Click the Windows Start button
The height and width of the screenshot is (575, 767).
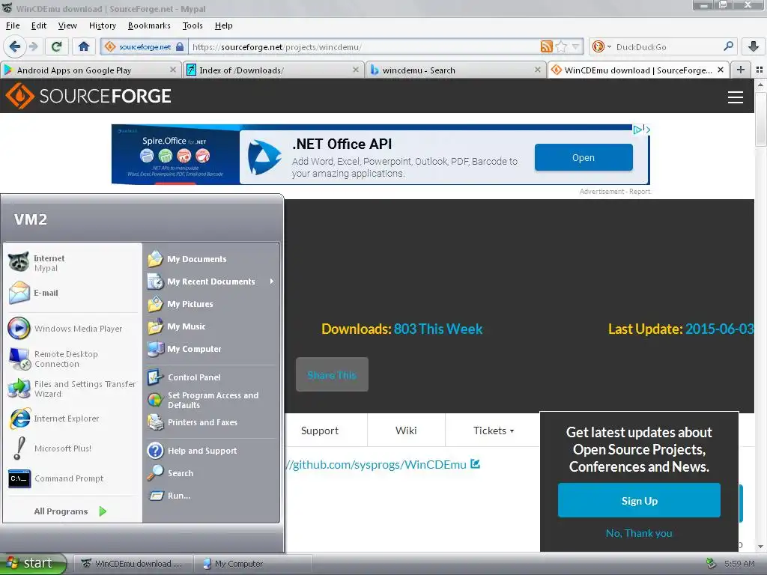(x=33, y=563)
